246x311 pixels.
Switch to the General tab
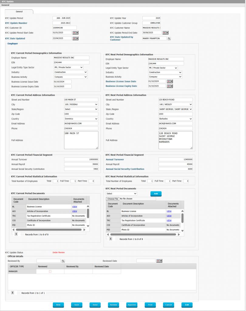tap(19, 12)
